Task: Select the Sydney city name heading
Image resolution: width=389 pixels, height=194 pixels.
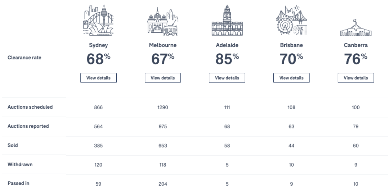Action: tap(98, 45)
